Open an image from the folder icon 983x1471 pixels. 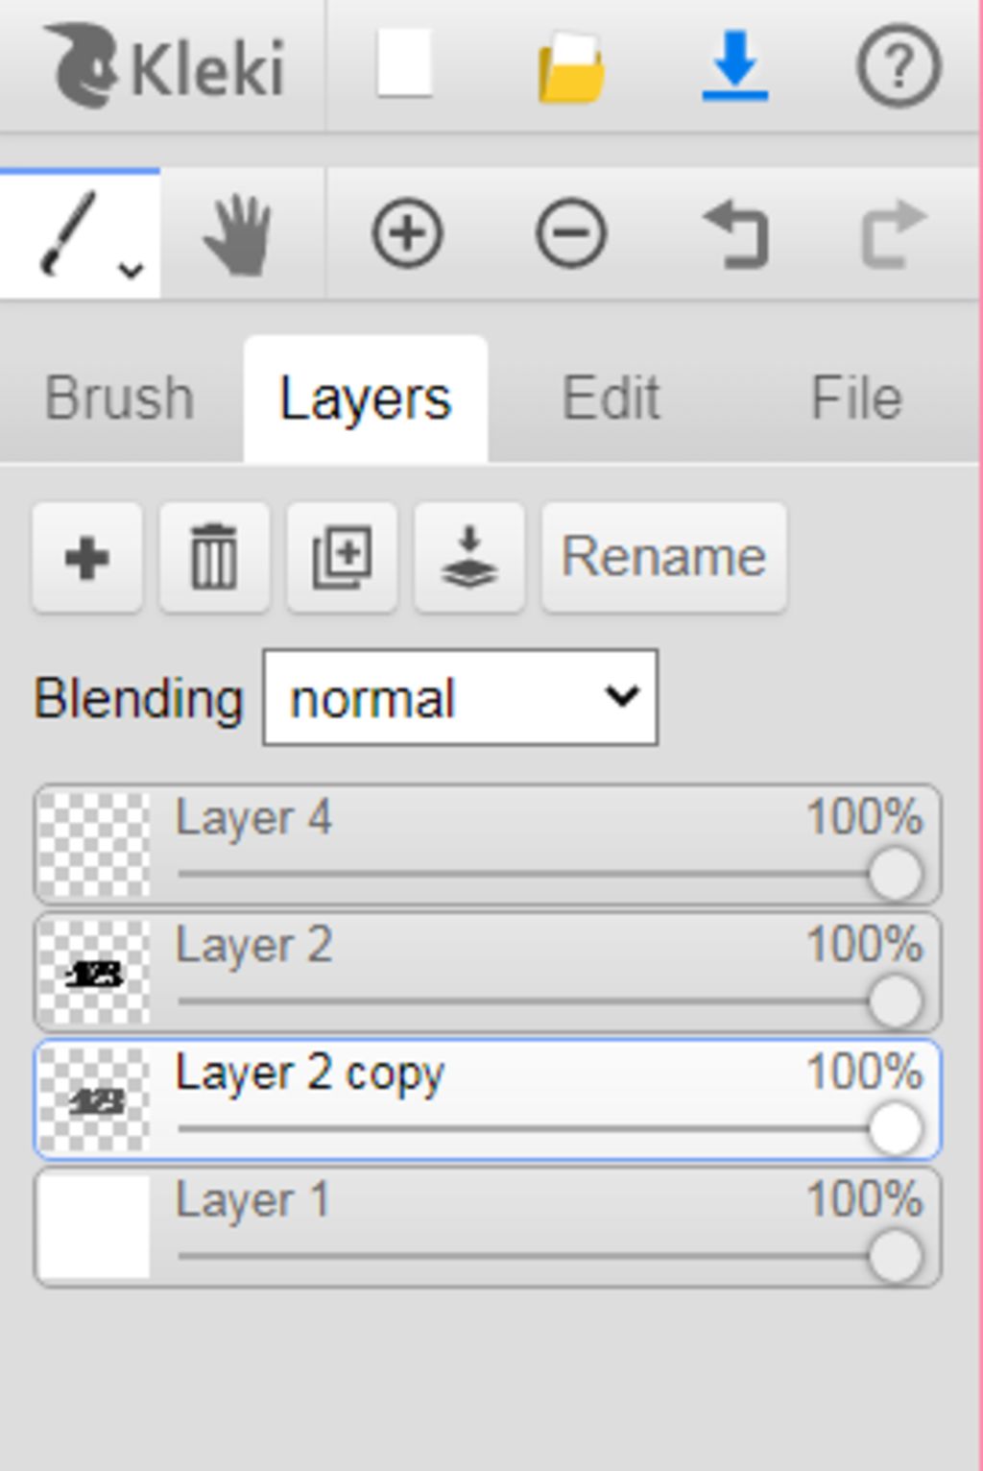pyautogui.click(x=570, y=67)
